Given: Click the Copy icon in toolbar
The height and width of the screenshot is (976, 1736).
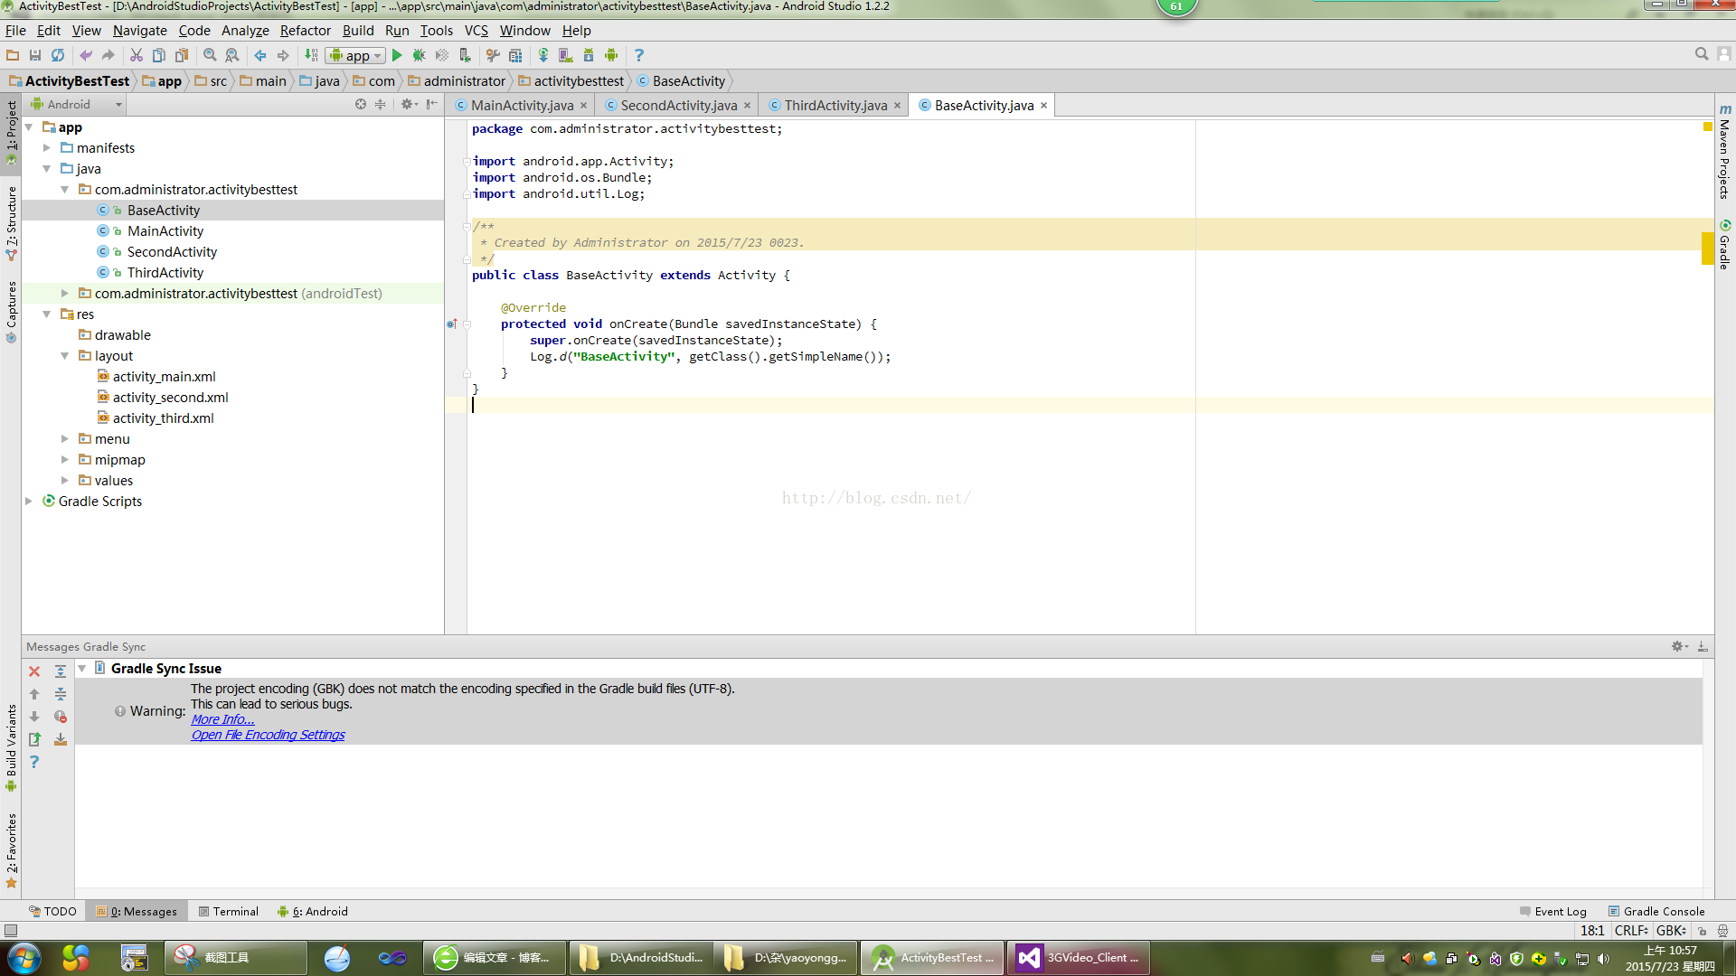Looking at the screenshot, I should [159, 55].
